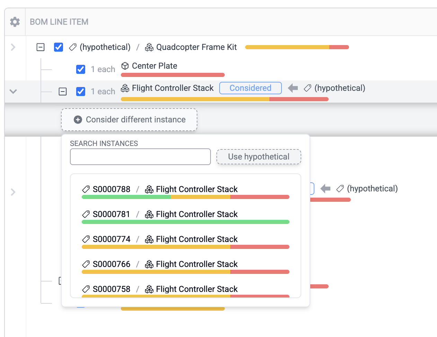
Task: Click the assembly icon in S0000781 row
Action: coord(149,214)
